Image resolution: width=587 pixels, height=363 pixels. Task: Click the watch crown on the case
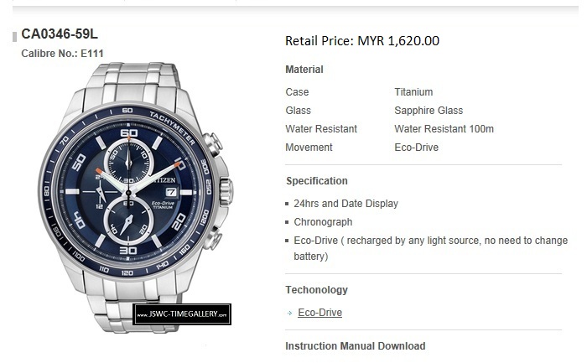(x=226, y=192)
